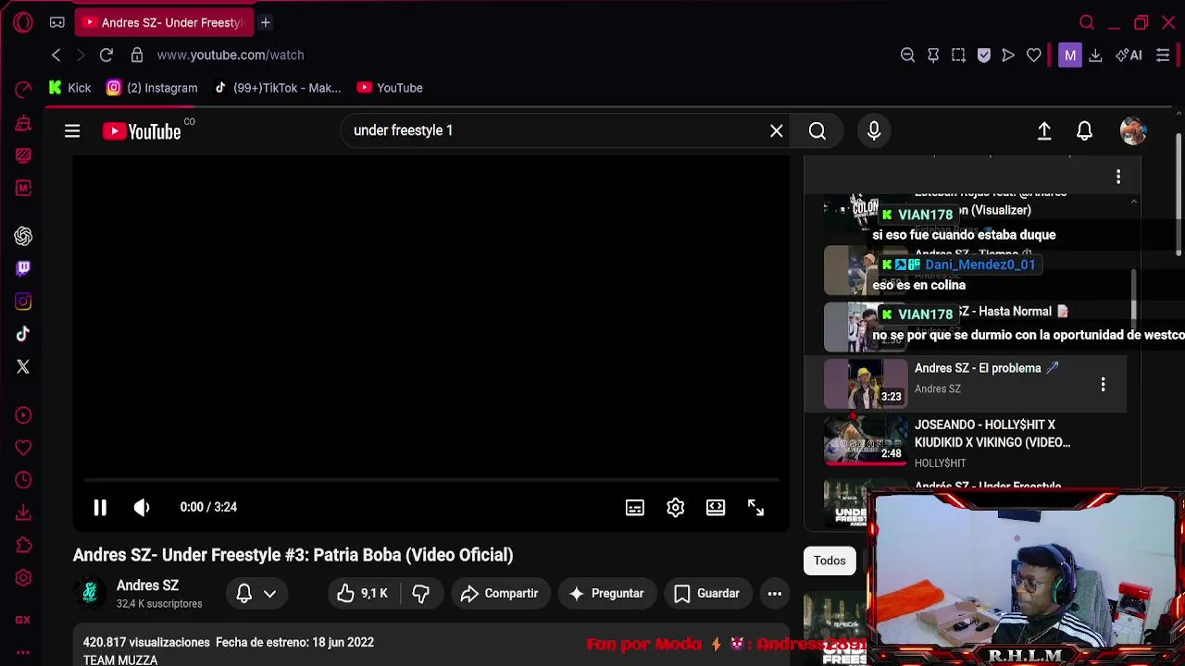The width and height of the screenshot is (1185, 666).
Task: Open Twitch in sidebar
Action: tap(23, 268)
